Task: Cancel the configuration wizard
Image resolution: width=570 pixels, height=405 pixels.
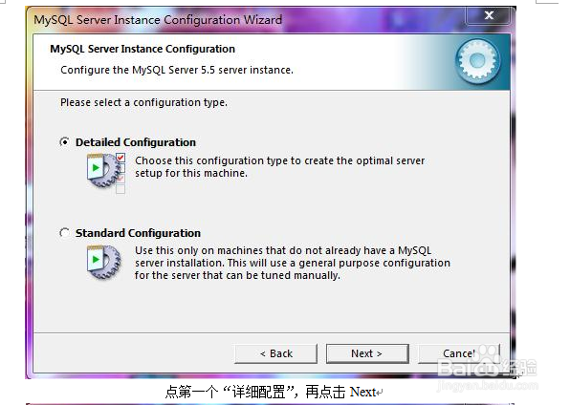Action: (459, 353)
